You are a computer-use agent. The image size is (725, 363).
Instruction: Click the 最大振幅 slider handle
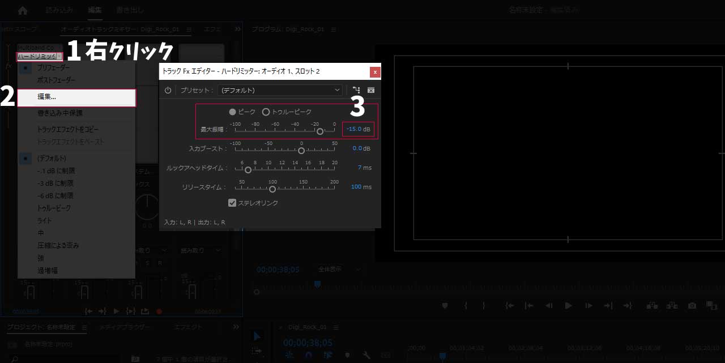pos(320,131)
